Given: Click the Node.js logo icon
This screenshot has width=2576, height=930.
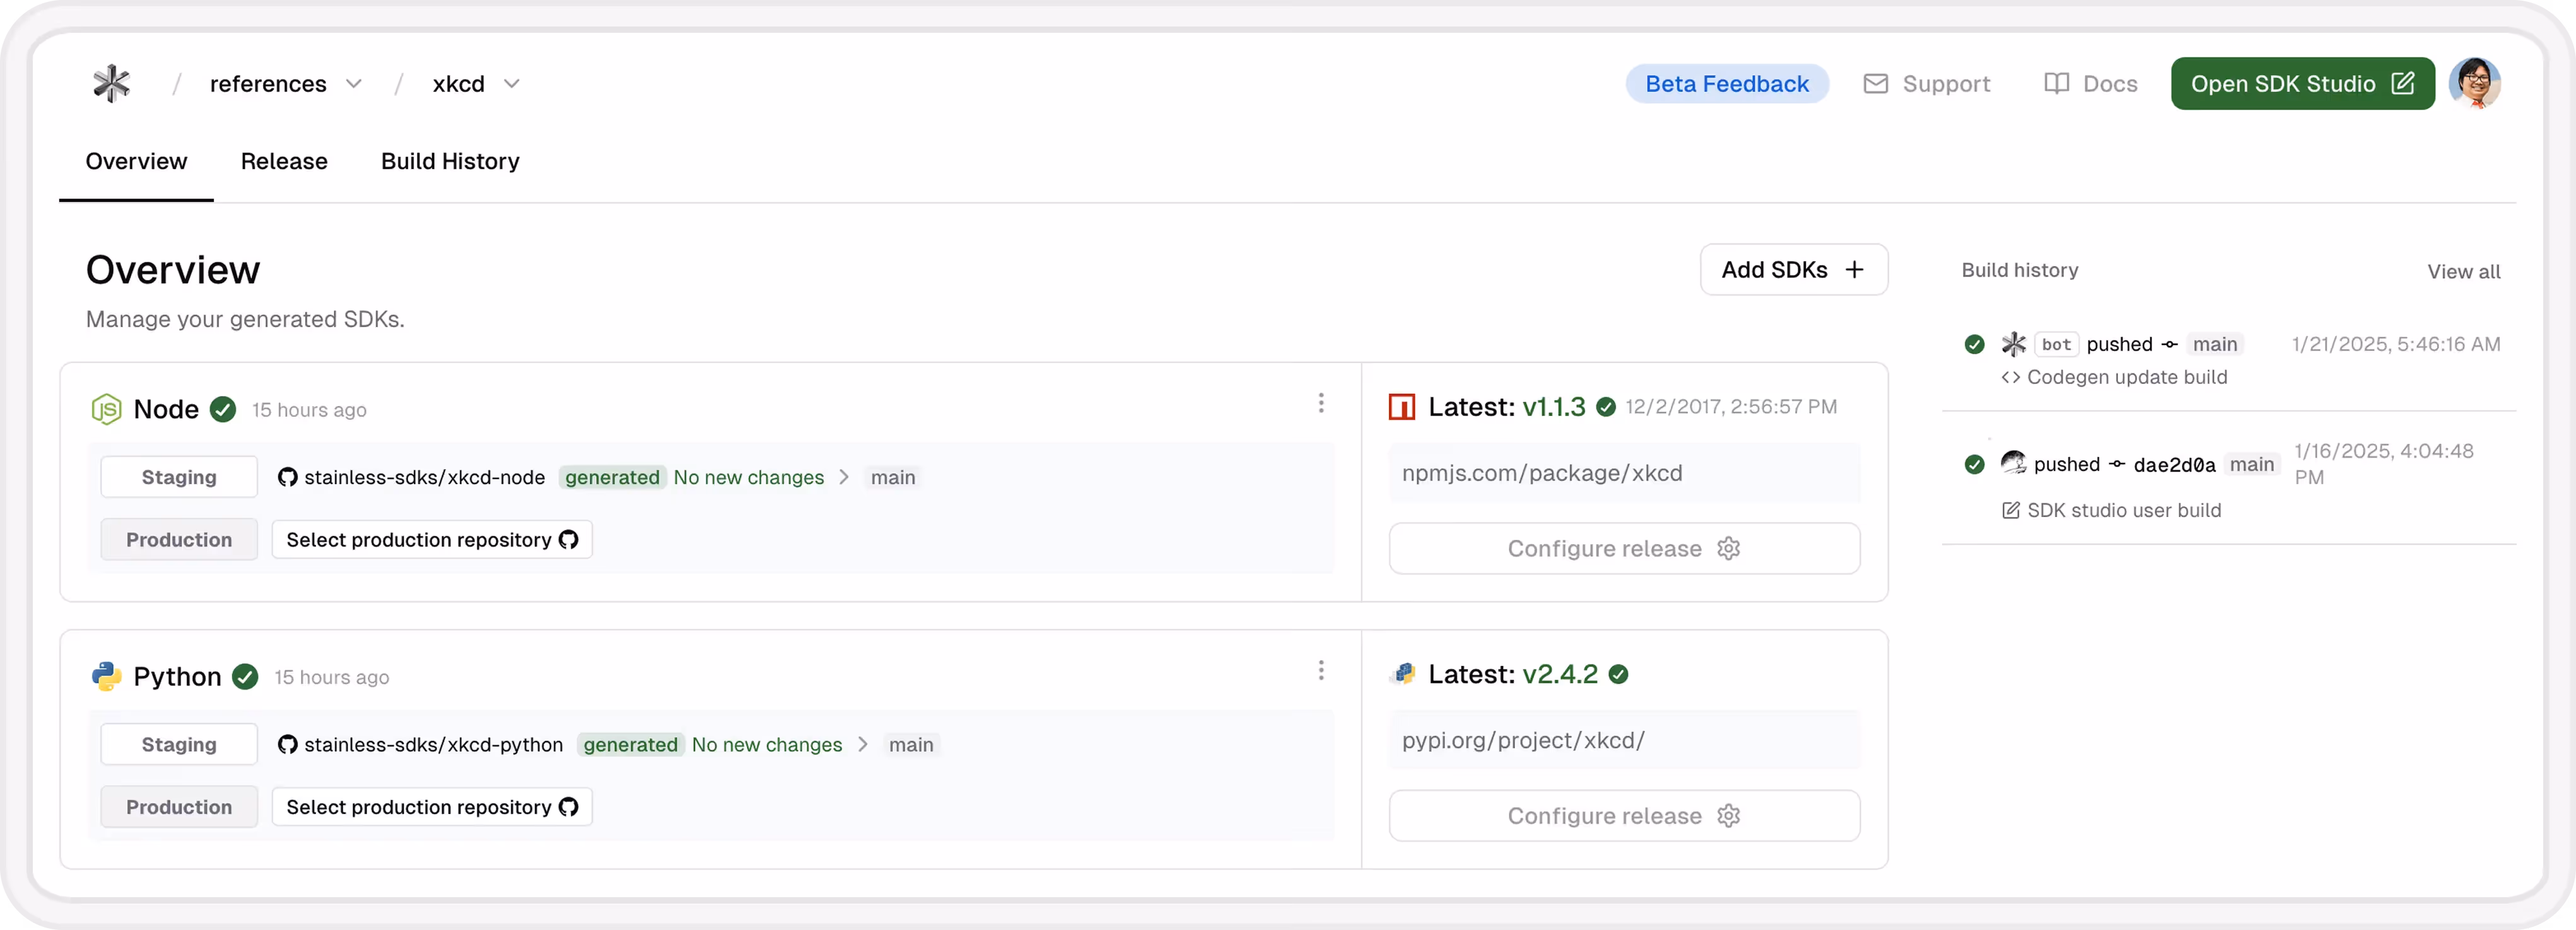Looking at the screenshot, I should (106, 410).
